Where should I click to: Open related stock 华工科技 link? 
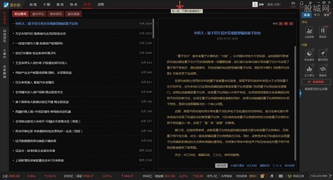pos(252,166)
